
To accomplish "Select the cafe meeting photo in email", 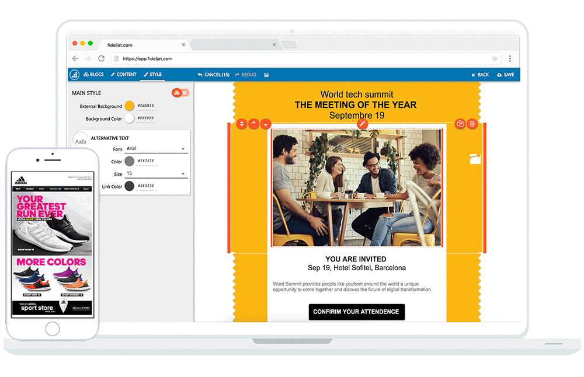I will [357, 187].
